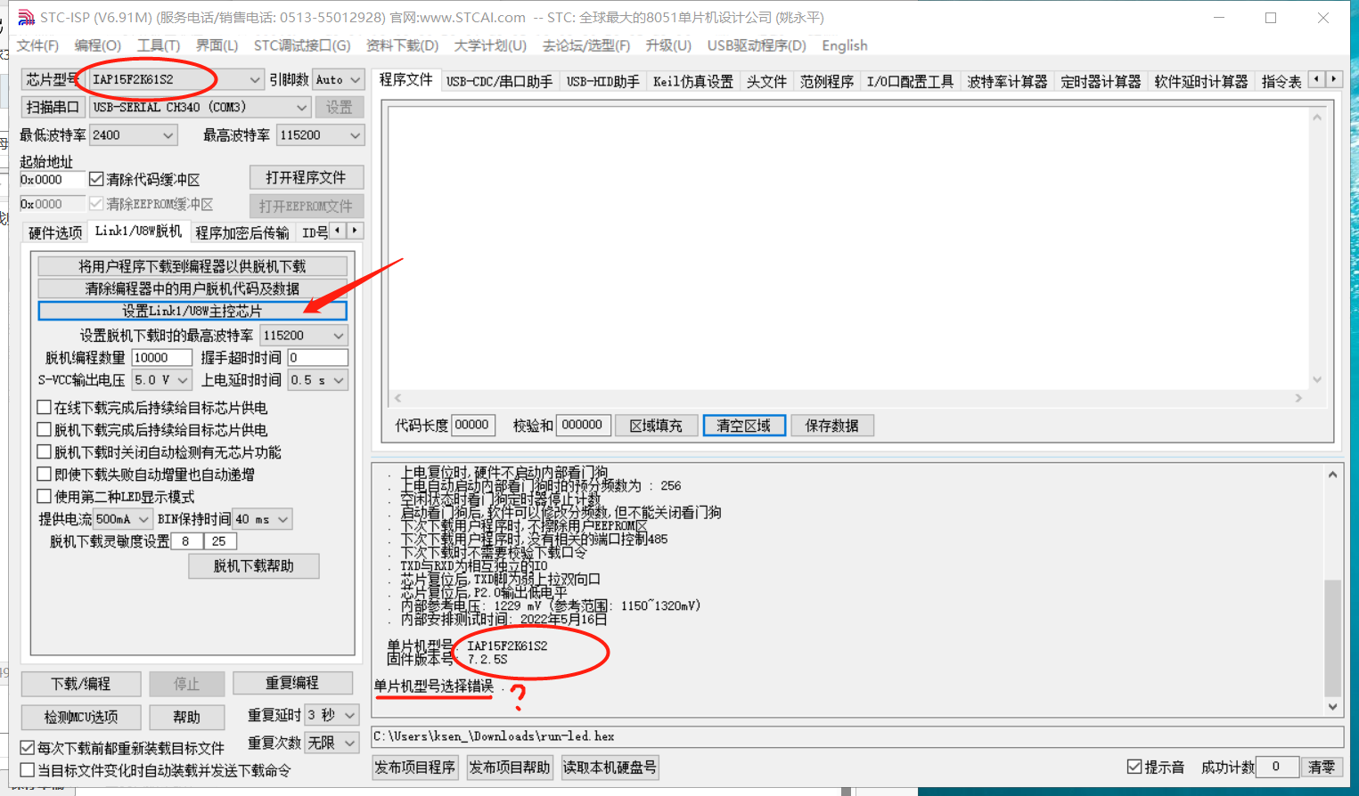This screenshot has height=796, width=1359.
Task: Switch to 程序加密后传输 tab
Action: tap(242, 232)
